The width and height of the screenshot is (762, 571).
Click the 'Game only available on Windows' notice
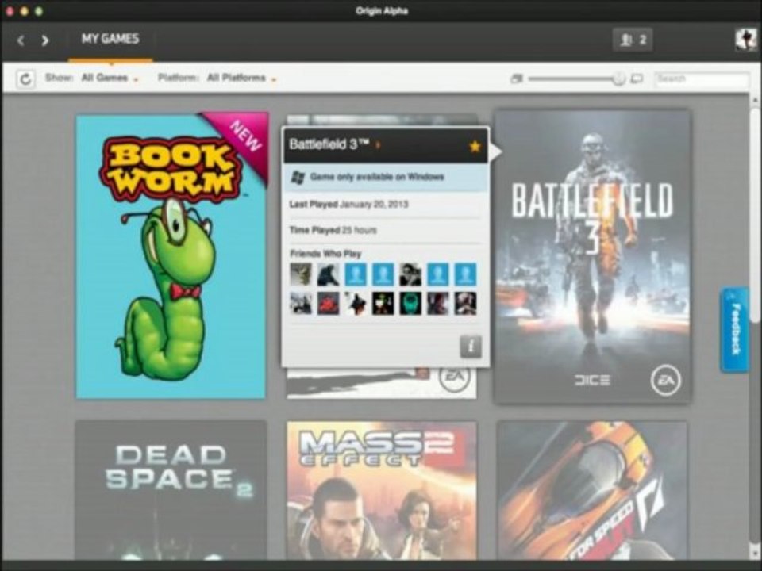(x=386, y=177)
